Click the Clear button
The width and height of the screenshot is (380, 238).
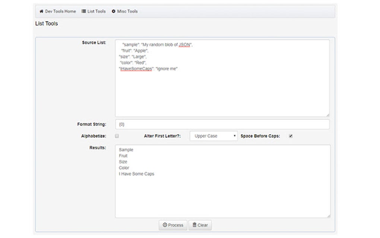point(200,225)
